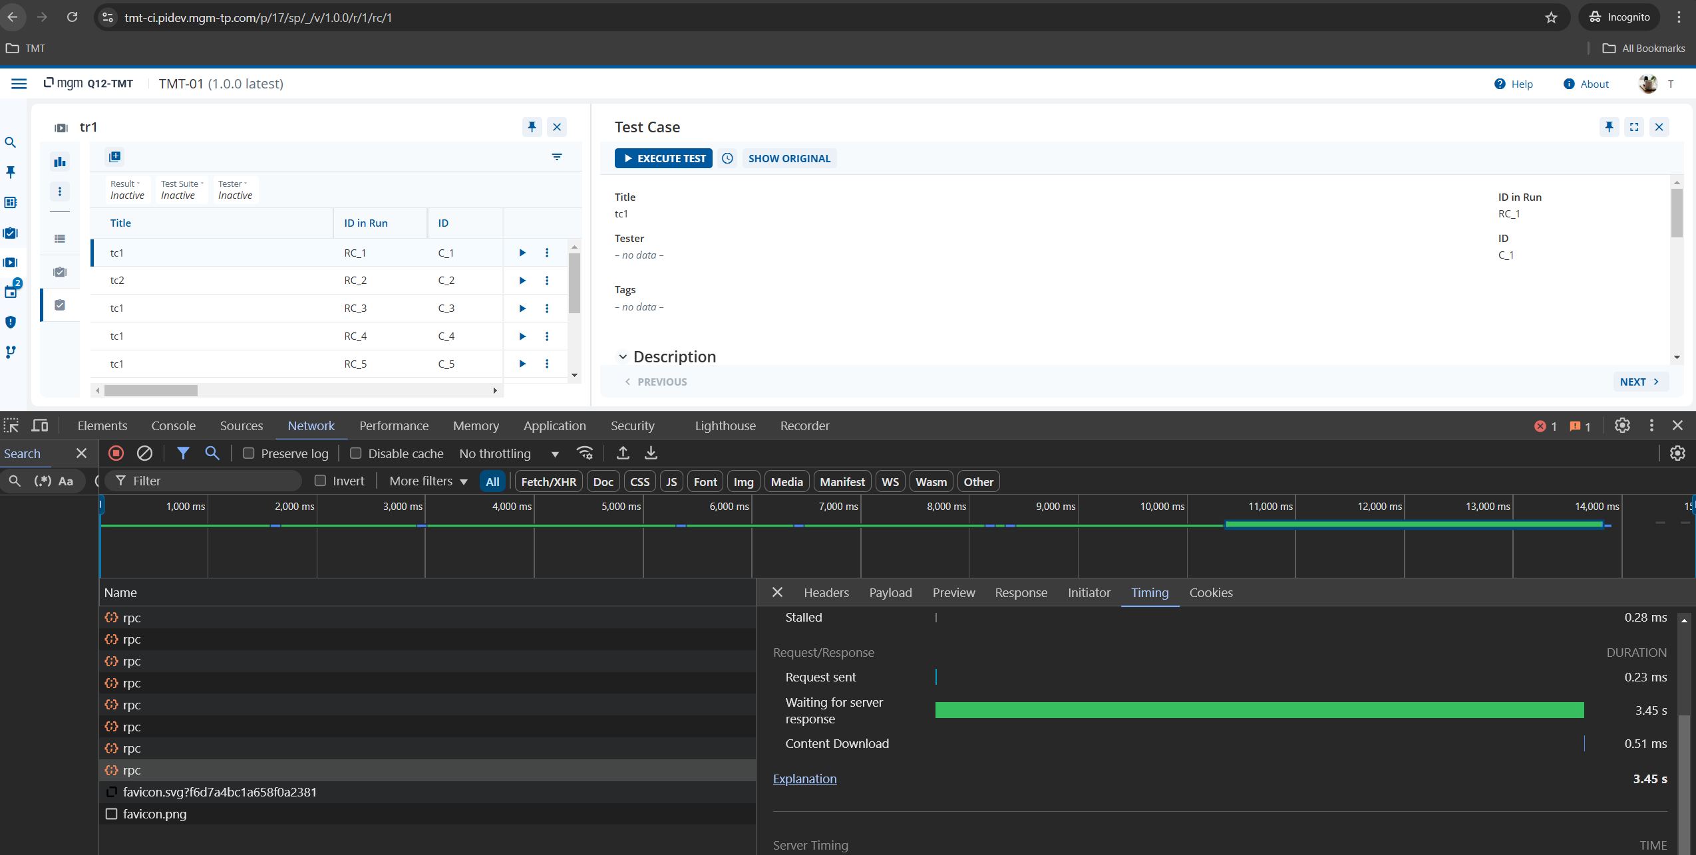
Task: Open the filter icon in the tr1 list toolbar
Action: [x=557, y=157]
